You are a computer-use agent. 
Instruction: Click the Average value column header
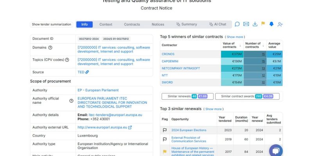click(274, 45)
